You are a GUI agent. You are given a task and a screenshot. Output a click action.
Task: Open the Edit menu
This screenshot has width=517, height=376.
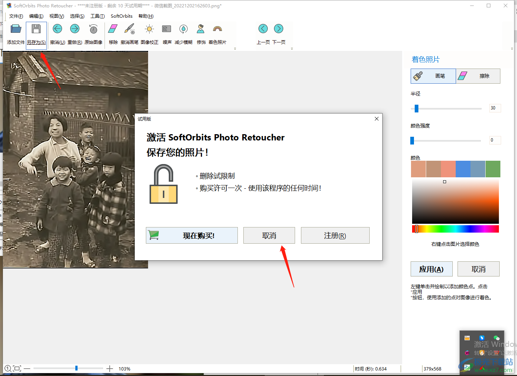click(36, 16)
